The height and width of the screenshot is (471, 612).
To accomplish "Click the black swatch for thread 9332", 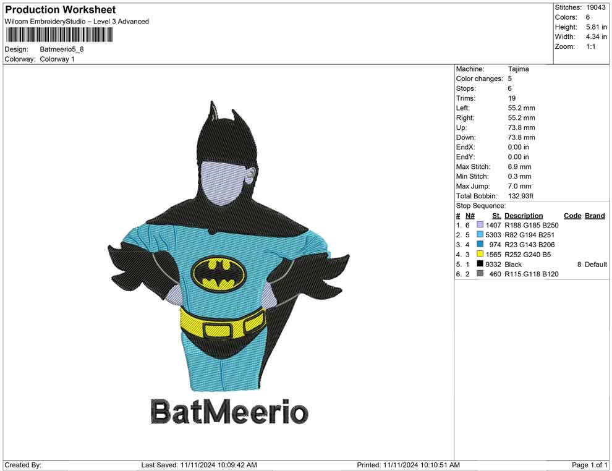I will click(480, 264).
